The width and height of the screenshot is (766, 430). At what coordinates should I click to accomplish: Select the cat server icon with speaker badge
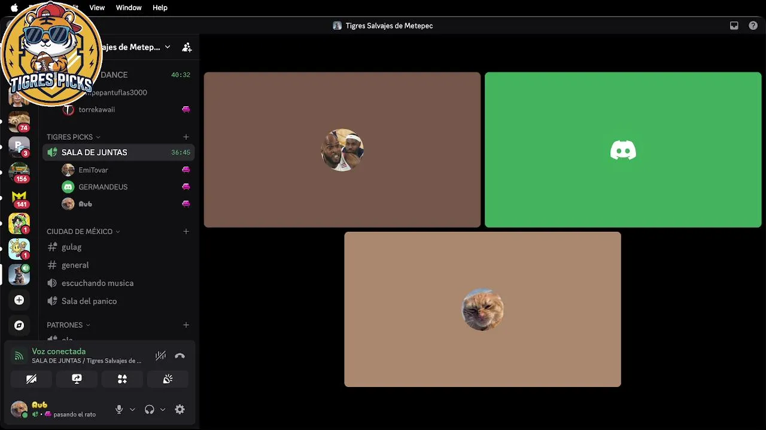pyautogui.click(x=19, y=274)
